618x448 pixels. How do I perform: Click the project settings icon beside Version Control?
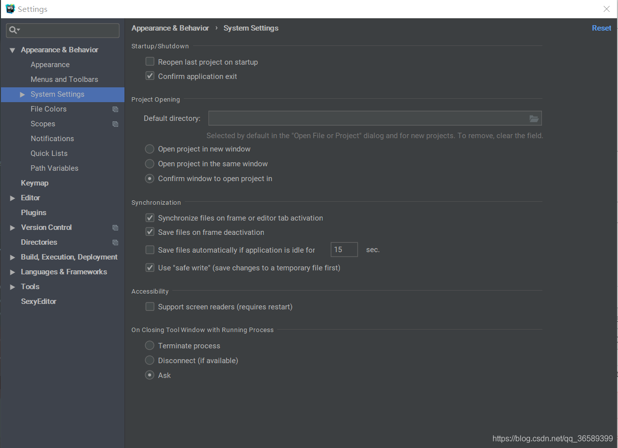pyautogui.click(x=115, y=227)
